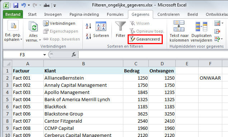The width and height of the screenshot is (228, 137).
Task: Toggle the Filter funnel button
Action: point(120,30)
